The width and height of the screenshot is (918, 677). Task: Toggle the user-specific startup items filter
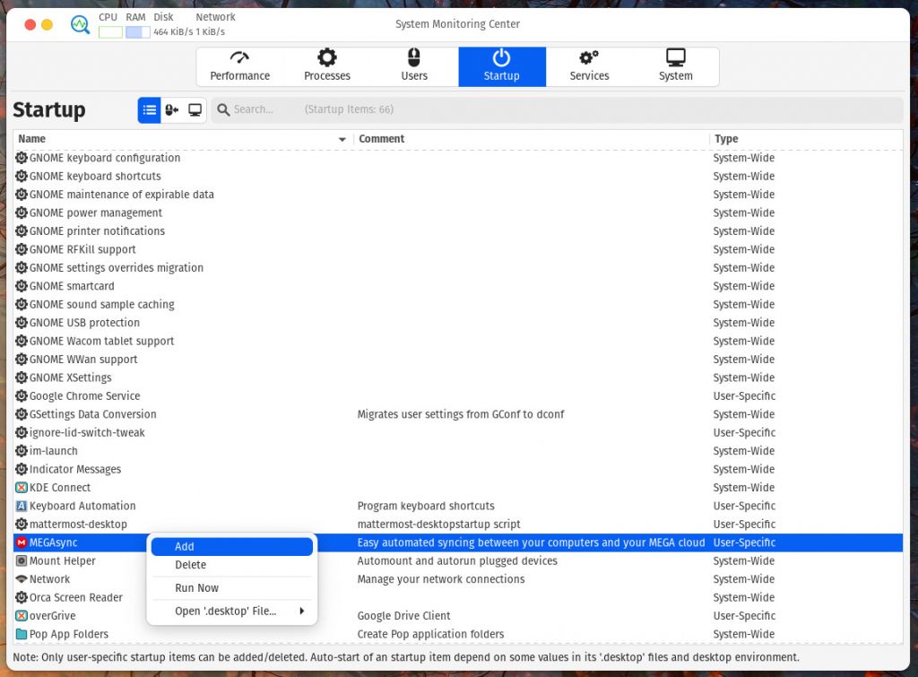[172, 110]
